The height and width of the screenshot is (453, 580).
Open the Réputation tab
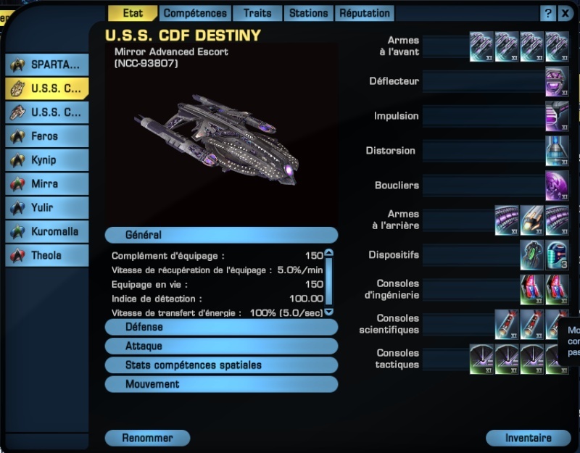coord(365,13)
